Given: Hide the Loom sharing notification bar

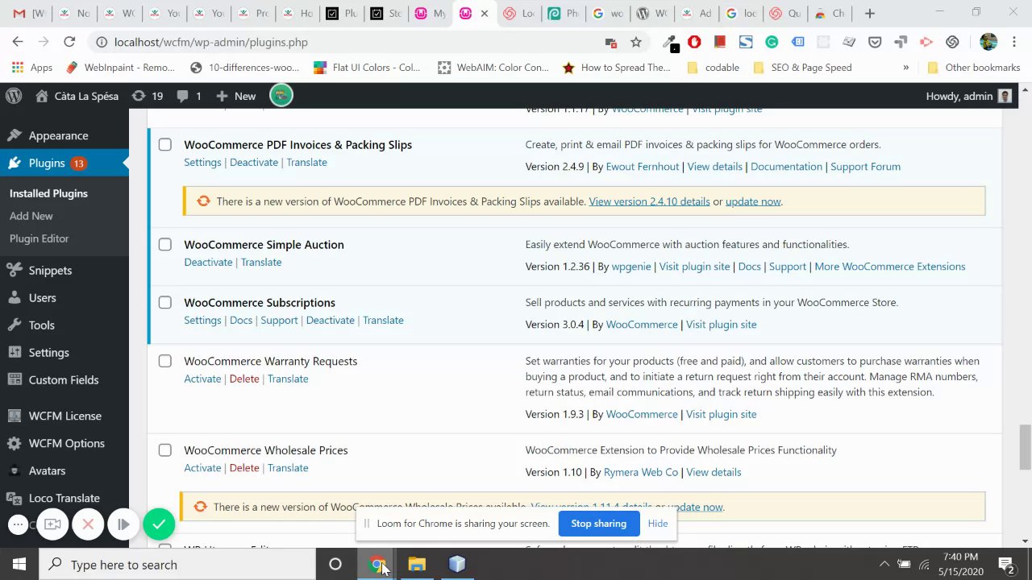Looking at the screenshot, I should coord(658,524).
